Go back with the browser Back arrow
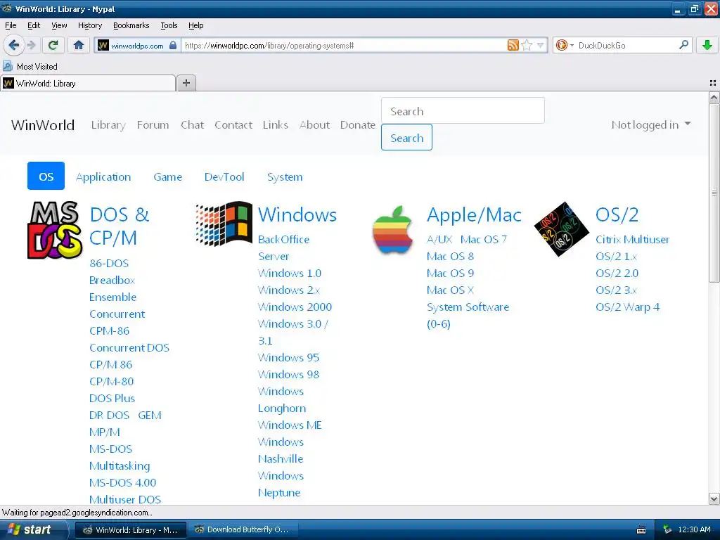 click(13, 45)
